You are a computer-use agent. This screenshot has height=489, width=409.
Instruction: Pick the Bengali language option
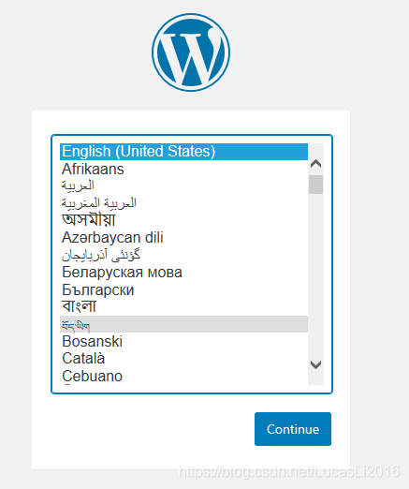click(183, 307)
